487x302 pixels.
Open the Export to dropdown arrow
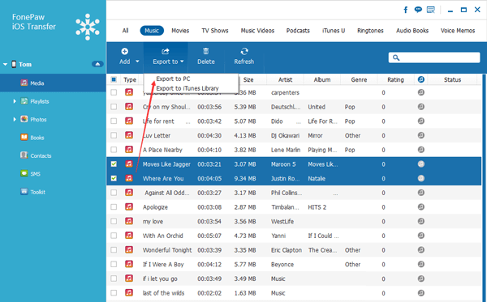[x=182, y=62]
